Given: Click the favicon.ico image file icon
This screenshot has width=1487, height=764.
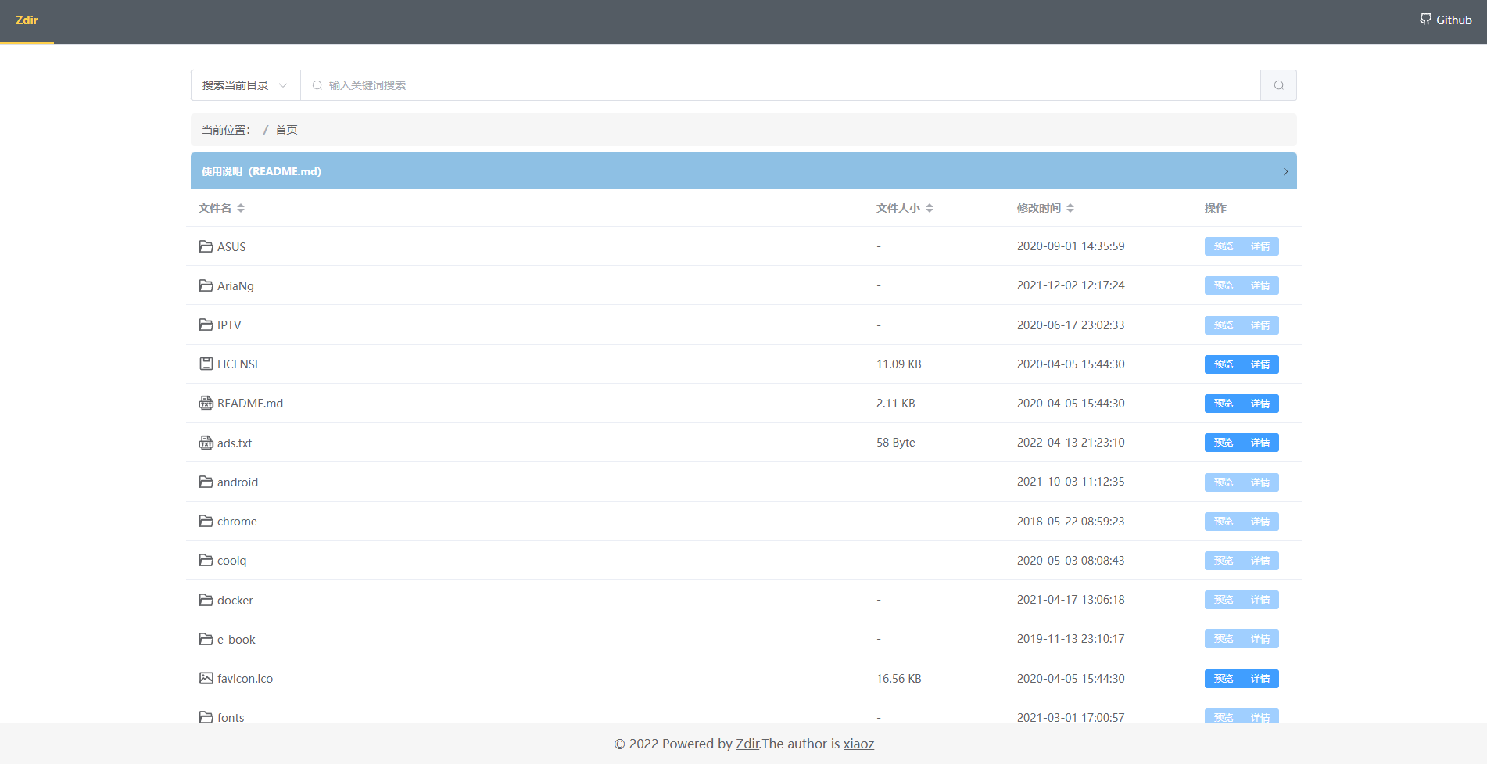Looking at the screenshot, I should point(206,678).
